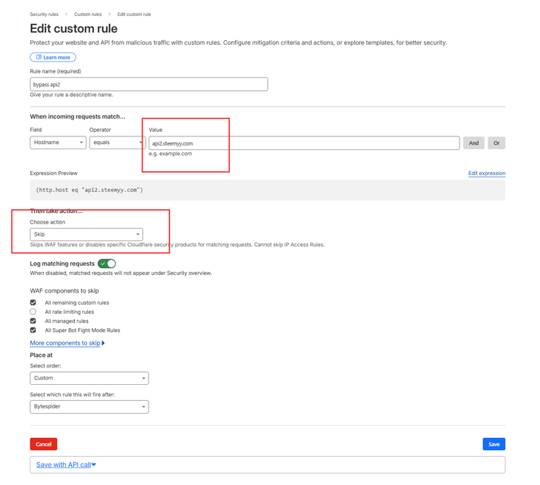
Task: Go to Security rules breadcrumb
Action: click(46, 14)
